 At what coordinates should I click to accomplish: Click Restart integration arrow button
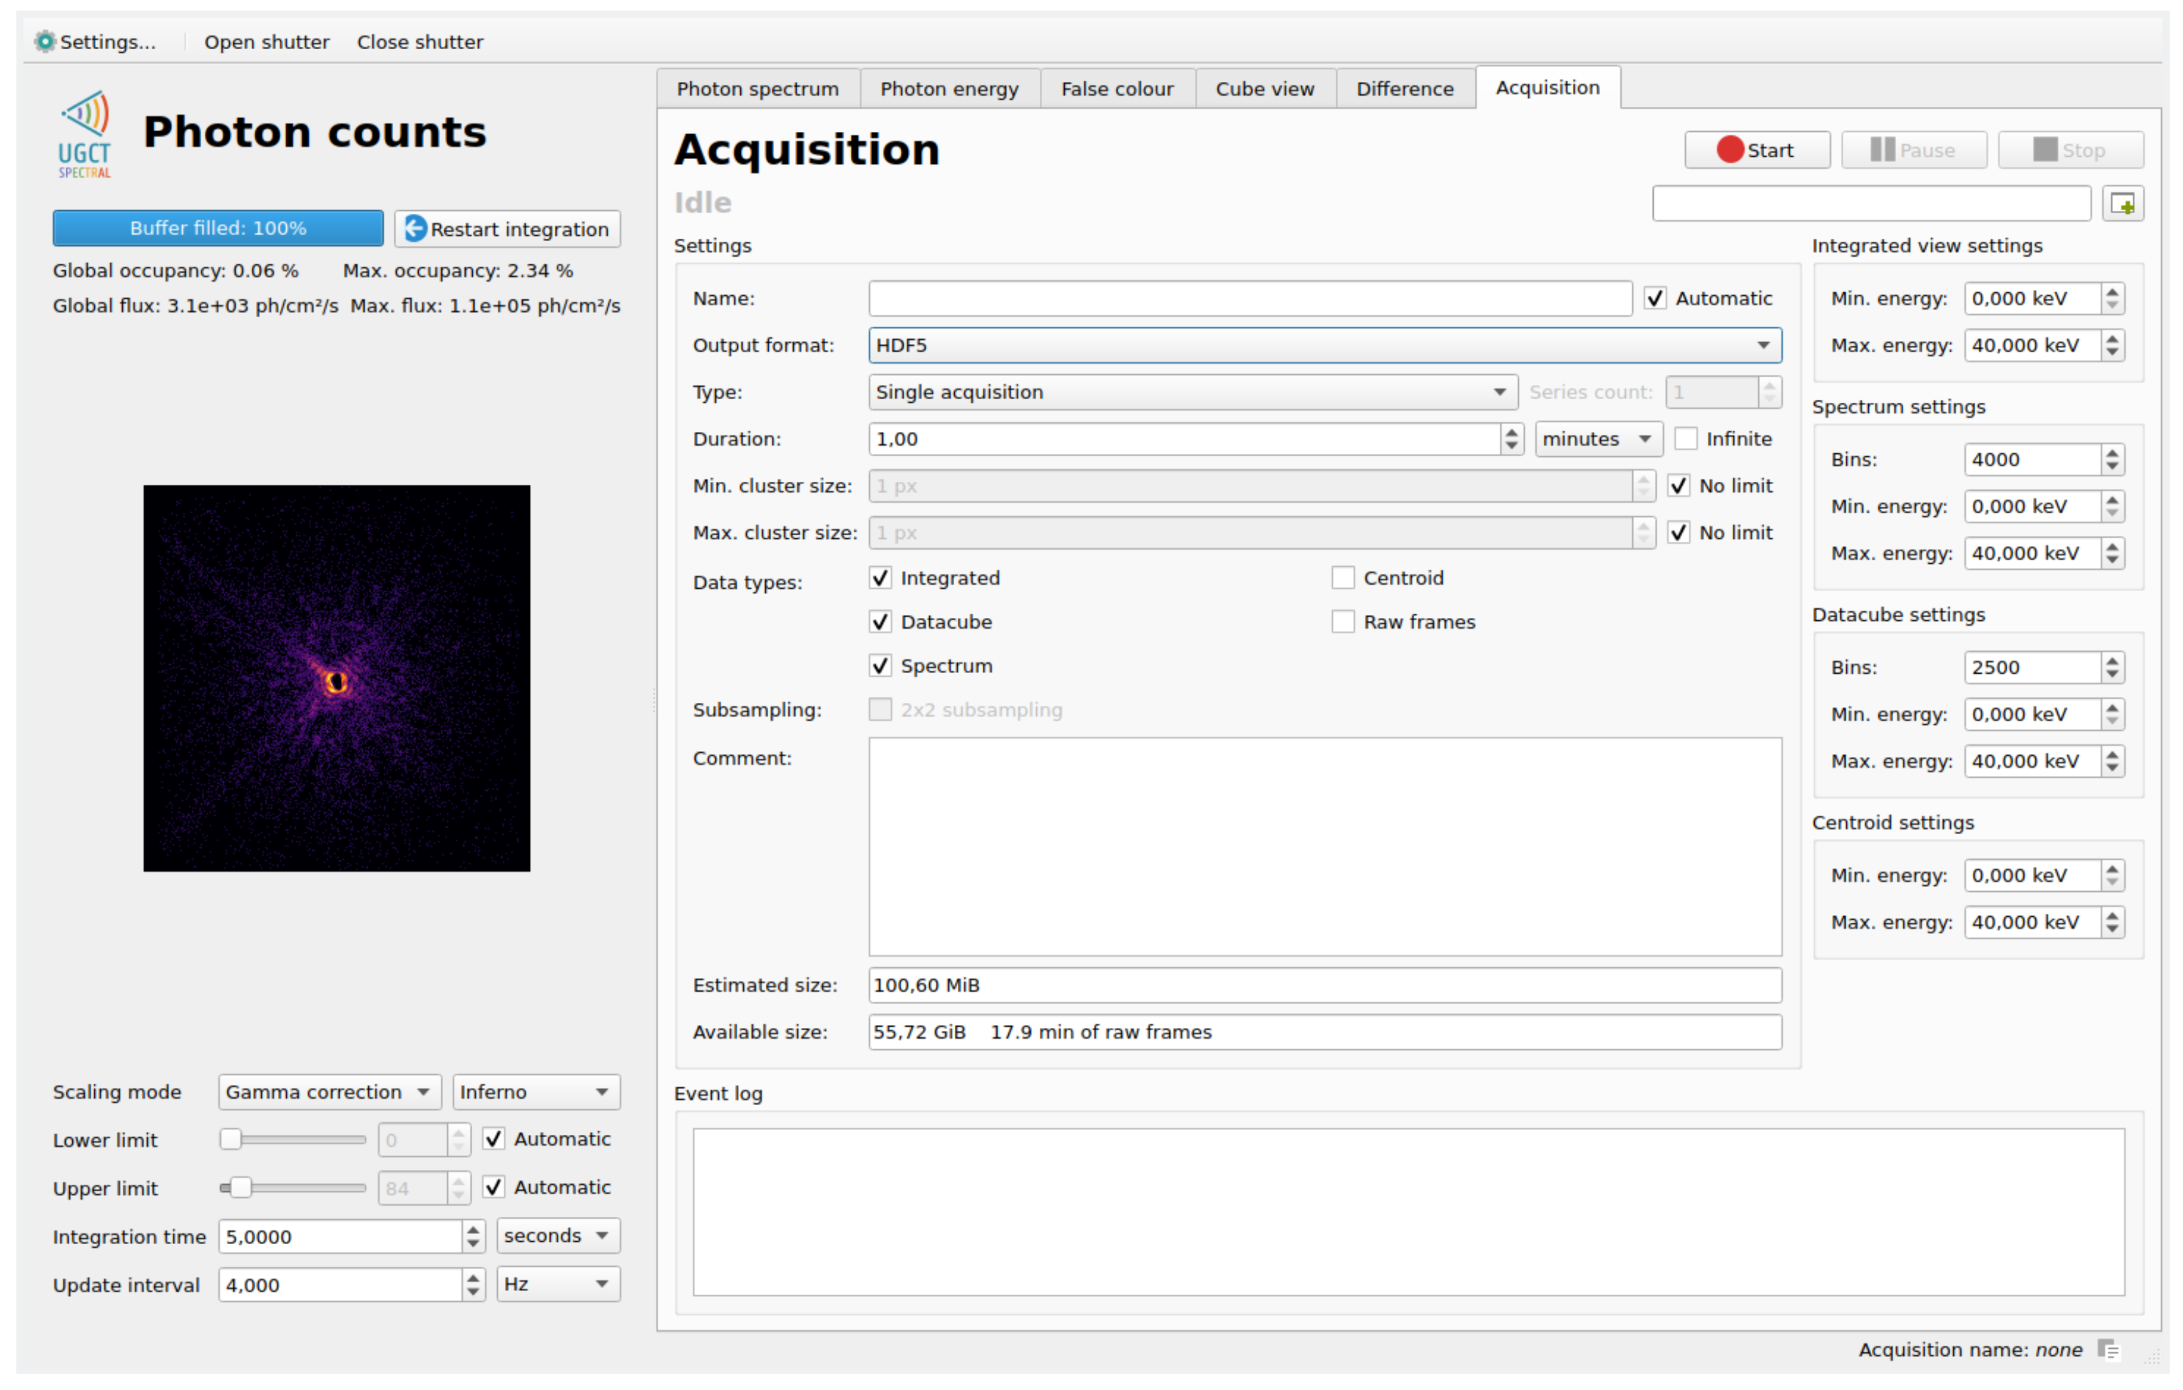pos(507,229)
